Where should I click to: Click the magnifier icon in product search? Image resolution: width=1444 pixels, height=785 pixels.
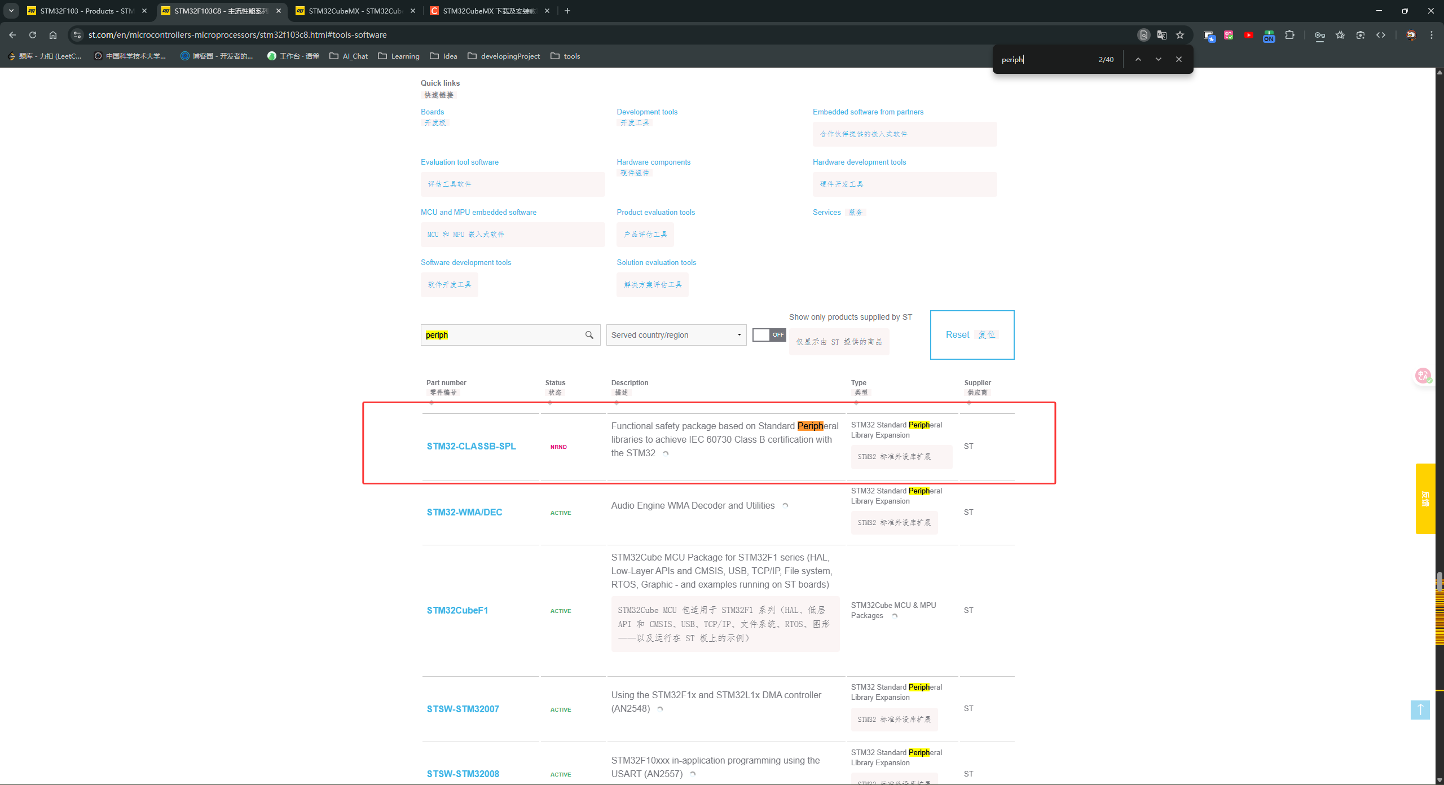point(589,335)
